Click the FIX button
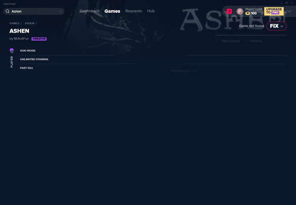Image resolution: width=296 pixels, height=205 pixels. 277,26
